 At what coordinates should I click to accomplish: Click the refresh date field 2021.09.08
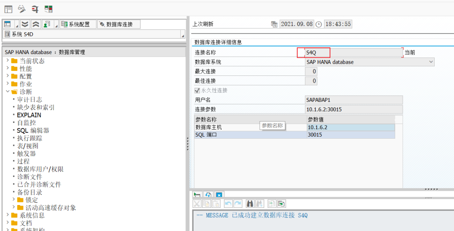pos(297,24)
